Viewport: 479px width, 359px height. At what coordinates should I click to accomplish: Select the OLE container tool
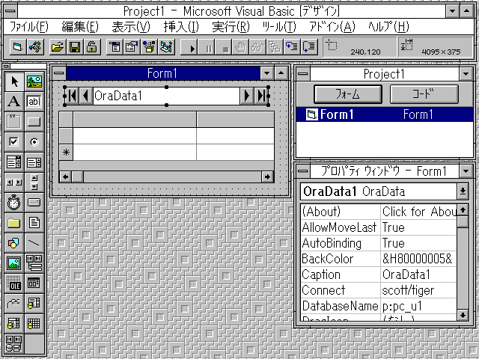pos(14,283)
